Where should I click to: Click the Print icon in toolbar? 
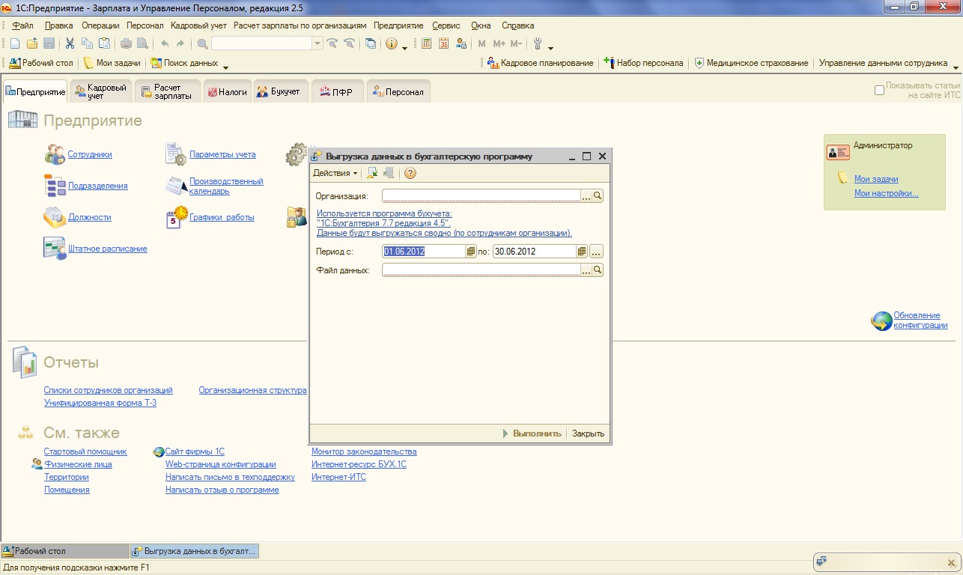(126, 43)
